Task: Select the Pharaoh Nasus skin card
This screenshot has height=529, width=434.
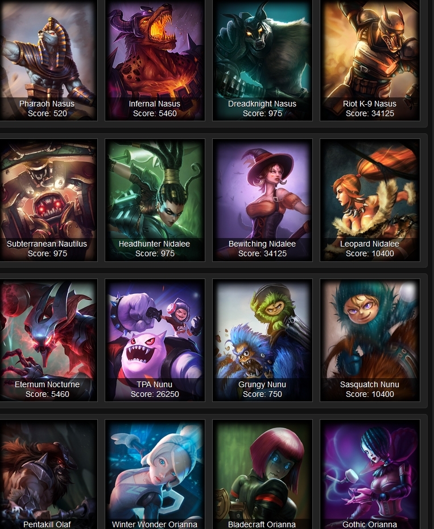Action: (x=47, y=60)
